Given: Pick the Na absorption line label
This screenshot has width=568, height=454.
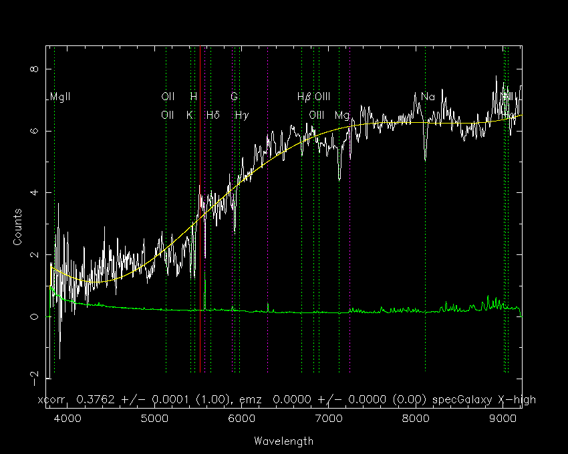Looking at the screenshot, I should pyautogui.click(x=428, y=97).
